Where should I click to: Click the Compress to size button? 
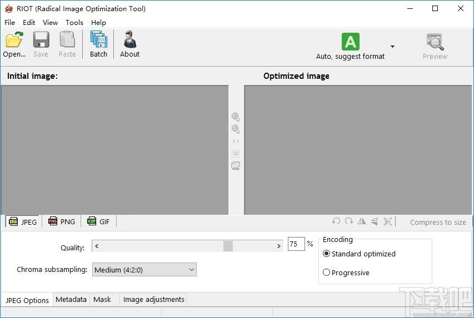click(x=438, y=223)
